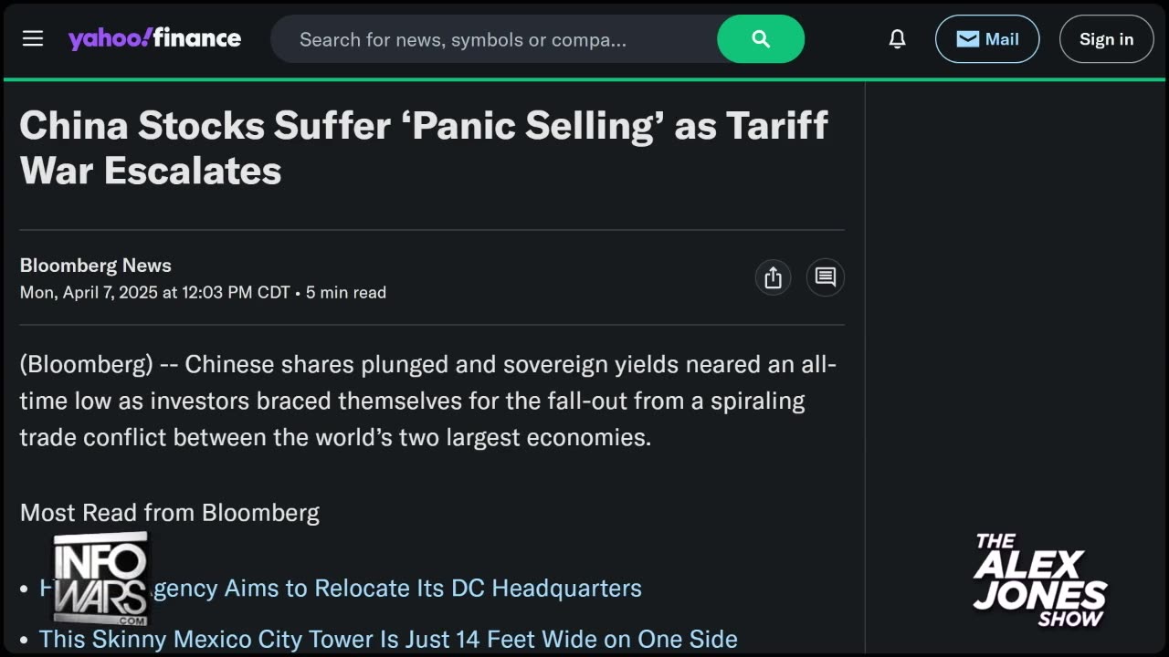Click the Bloomberg News author name
Image resolution: width=1169 pixels, height=657 pixels.
tap(96, 266)
